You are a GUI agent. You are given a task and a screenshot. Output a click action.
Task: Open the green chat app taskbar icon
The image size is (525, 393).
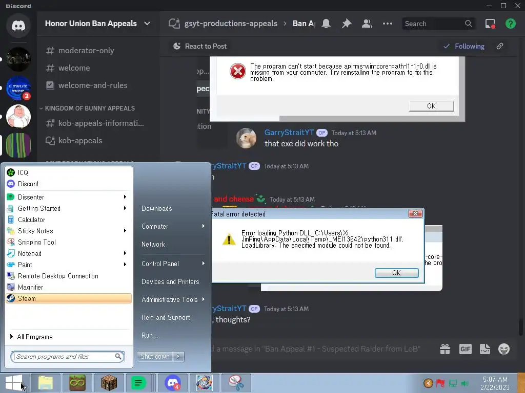138,383
